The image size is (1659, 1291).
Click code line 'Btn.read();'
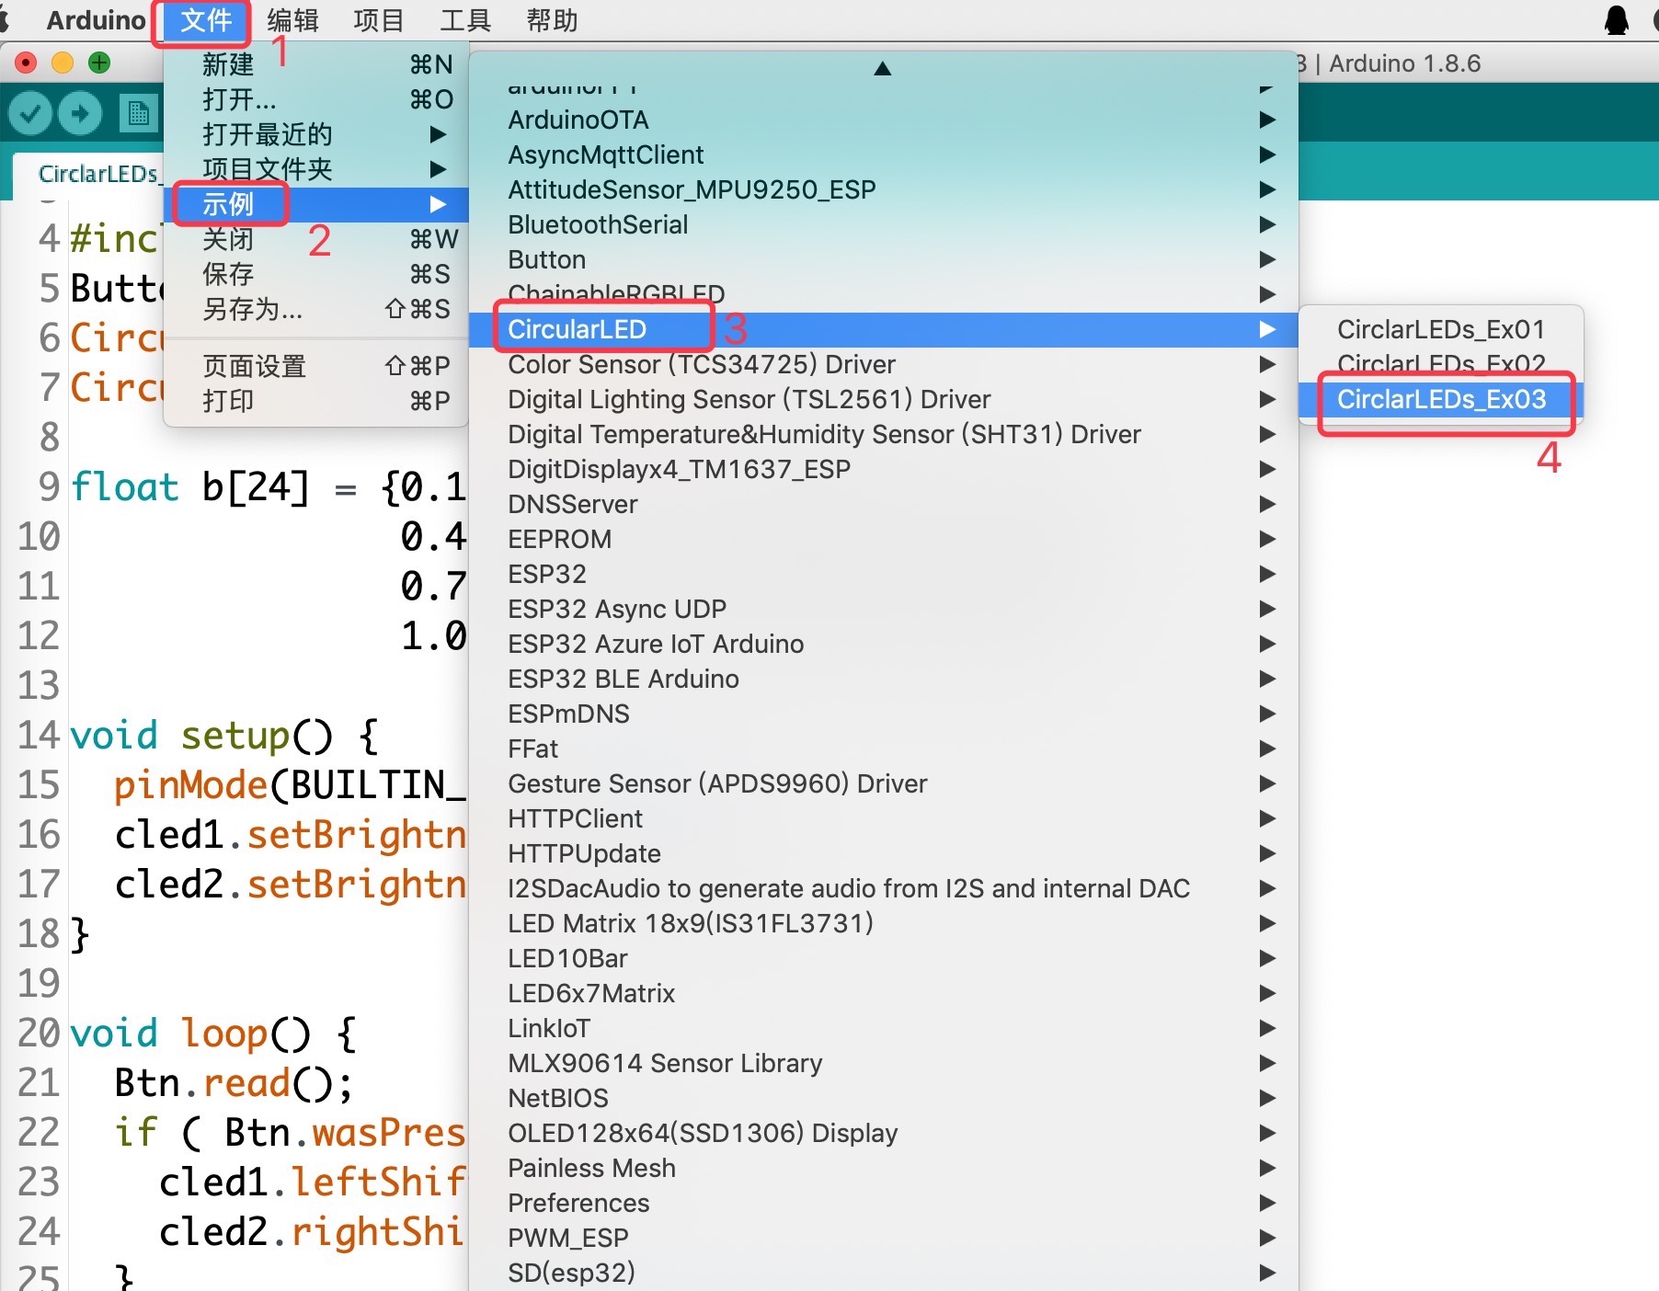pyautogui.click(x=234, y=1083)
